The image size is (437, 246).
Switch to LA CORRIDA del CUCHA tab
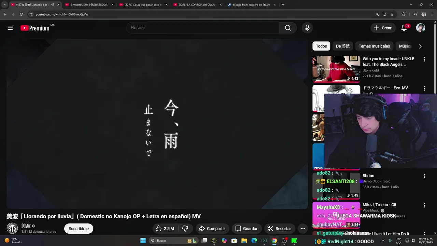point(198,5)
